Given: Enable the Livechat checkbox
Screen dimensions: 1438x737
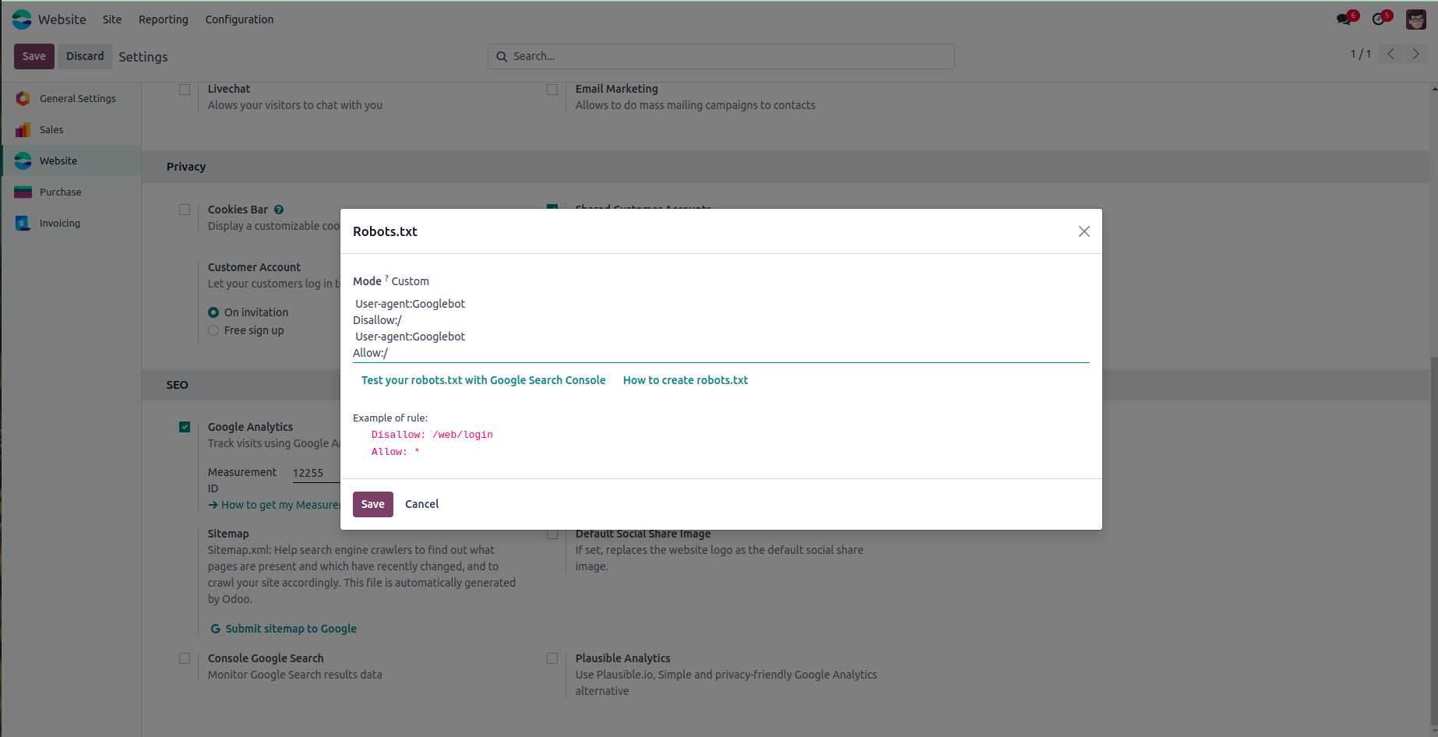Looking at the screenshot, I should pos(185,90).
